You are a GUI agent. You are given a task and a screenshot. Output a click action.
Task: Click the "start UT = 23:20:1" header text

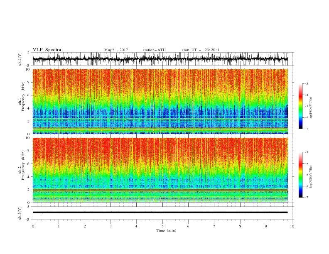click(x=201, y=50)
